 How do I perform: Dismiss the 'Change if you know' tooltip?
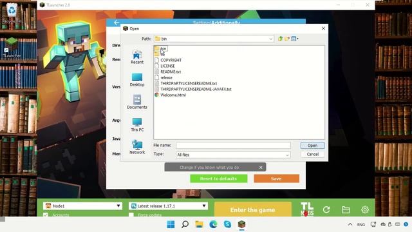[x=261, y=168]
